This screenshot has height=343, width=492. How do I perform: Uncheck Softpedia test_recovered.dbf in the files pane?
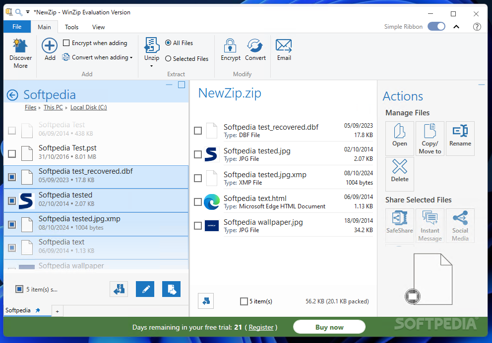coord(12,177)
